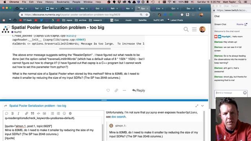Open the repos bookmark folder
251x141 pixels.
[x=67, y=20]
